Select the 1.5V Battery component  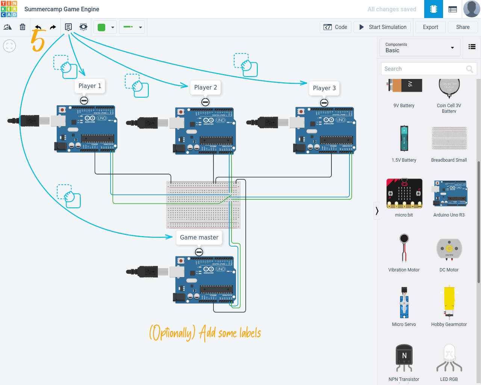[x=404, y=144]
